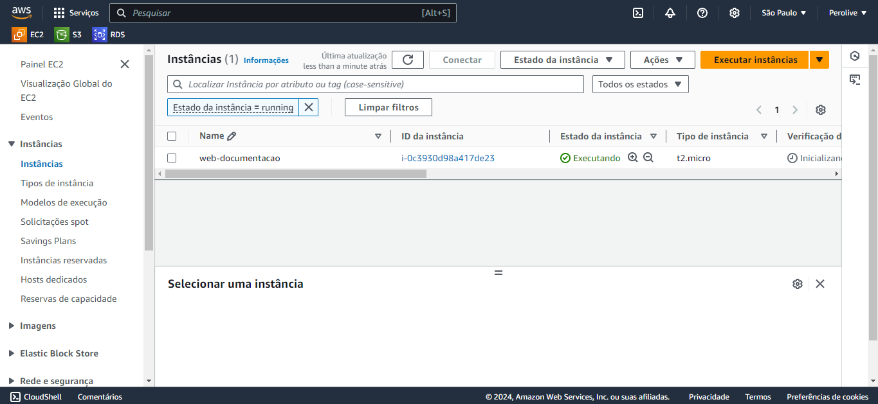Open the help question mark menu
878x404 pixels.
702,13
